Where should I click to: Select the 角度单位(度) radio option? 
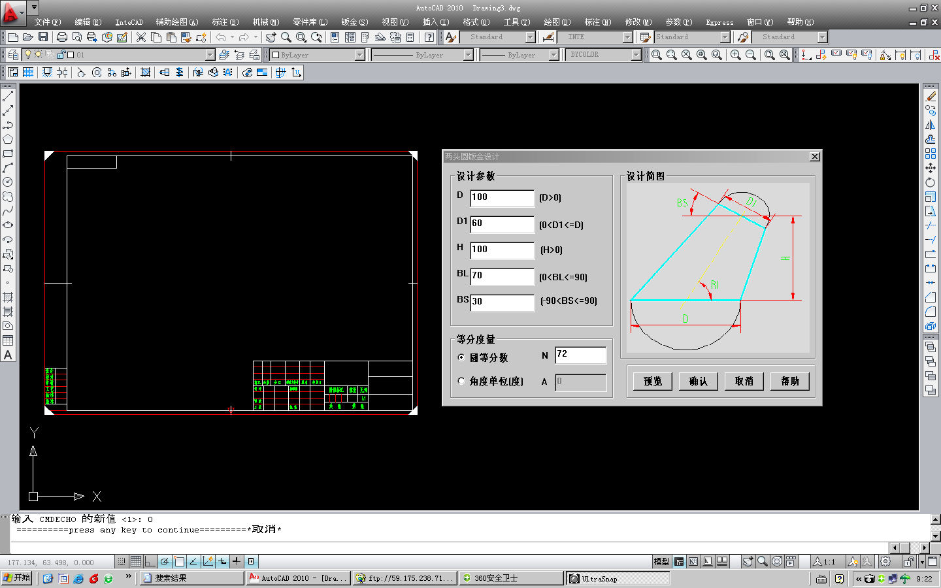click(461, 381)
